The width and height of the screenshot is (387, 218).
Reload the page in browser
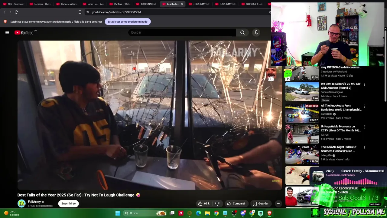[16, 12]
